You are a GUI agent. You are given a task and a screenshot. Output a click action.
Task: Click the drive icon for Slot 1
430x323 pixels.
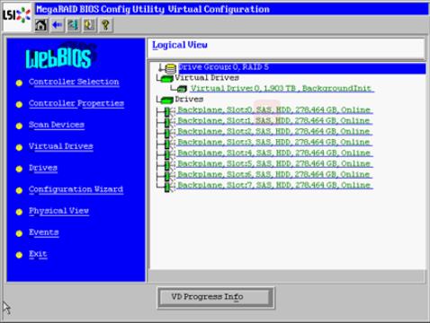pyautogui.click(x=167, y=122)
